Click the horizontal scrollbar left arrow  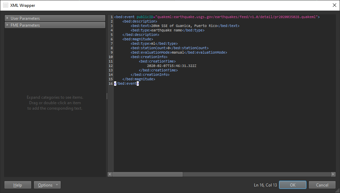click(110, 174)
